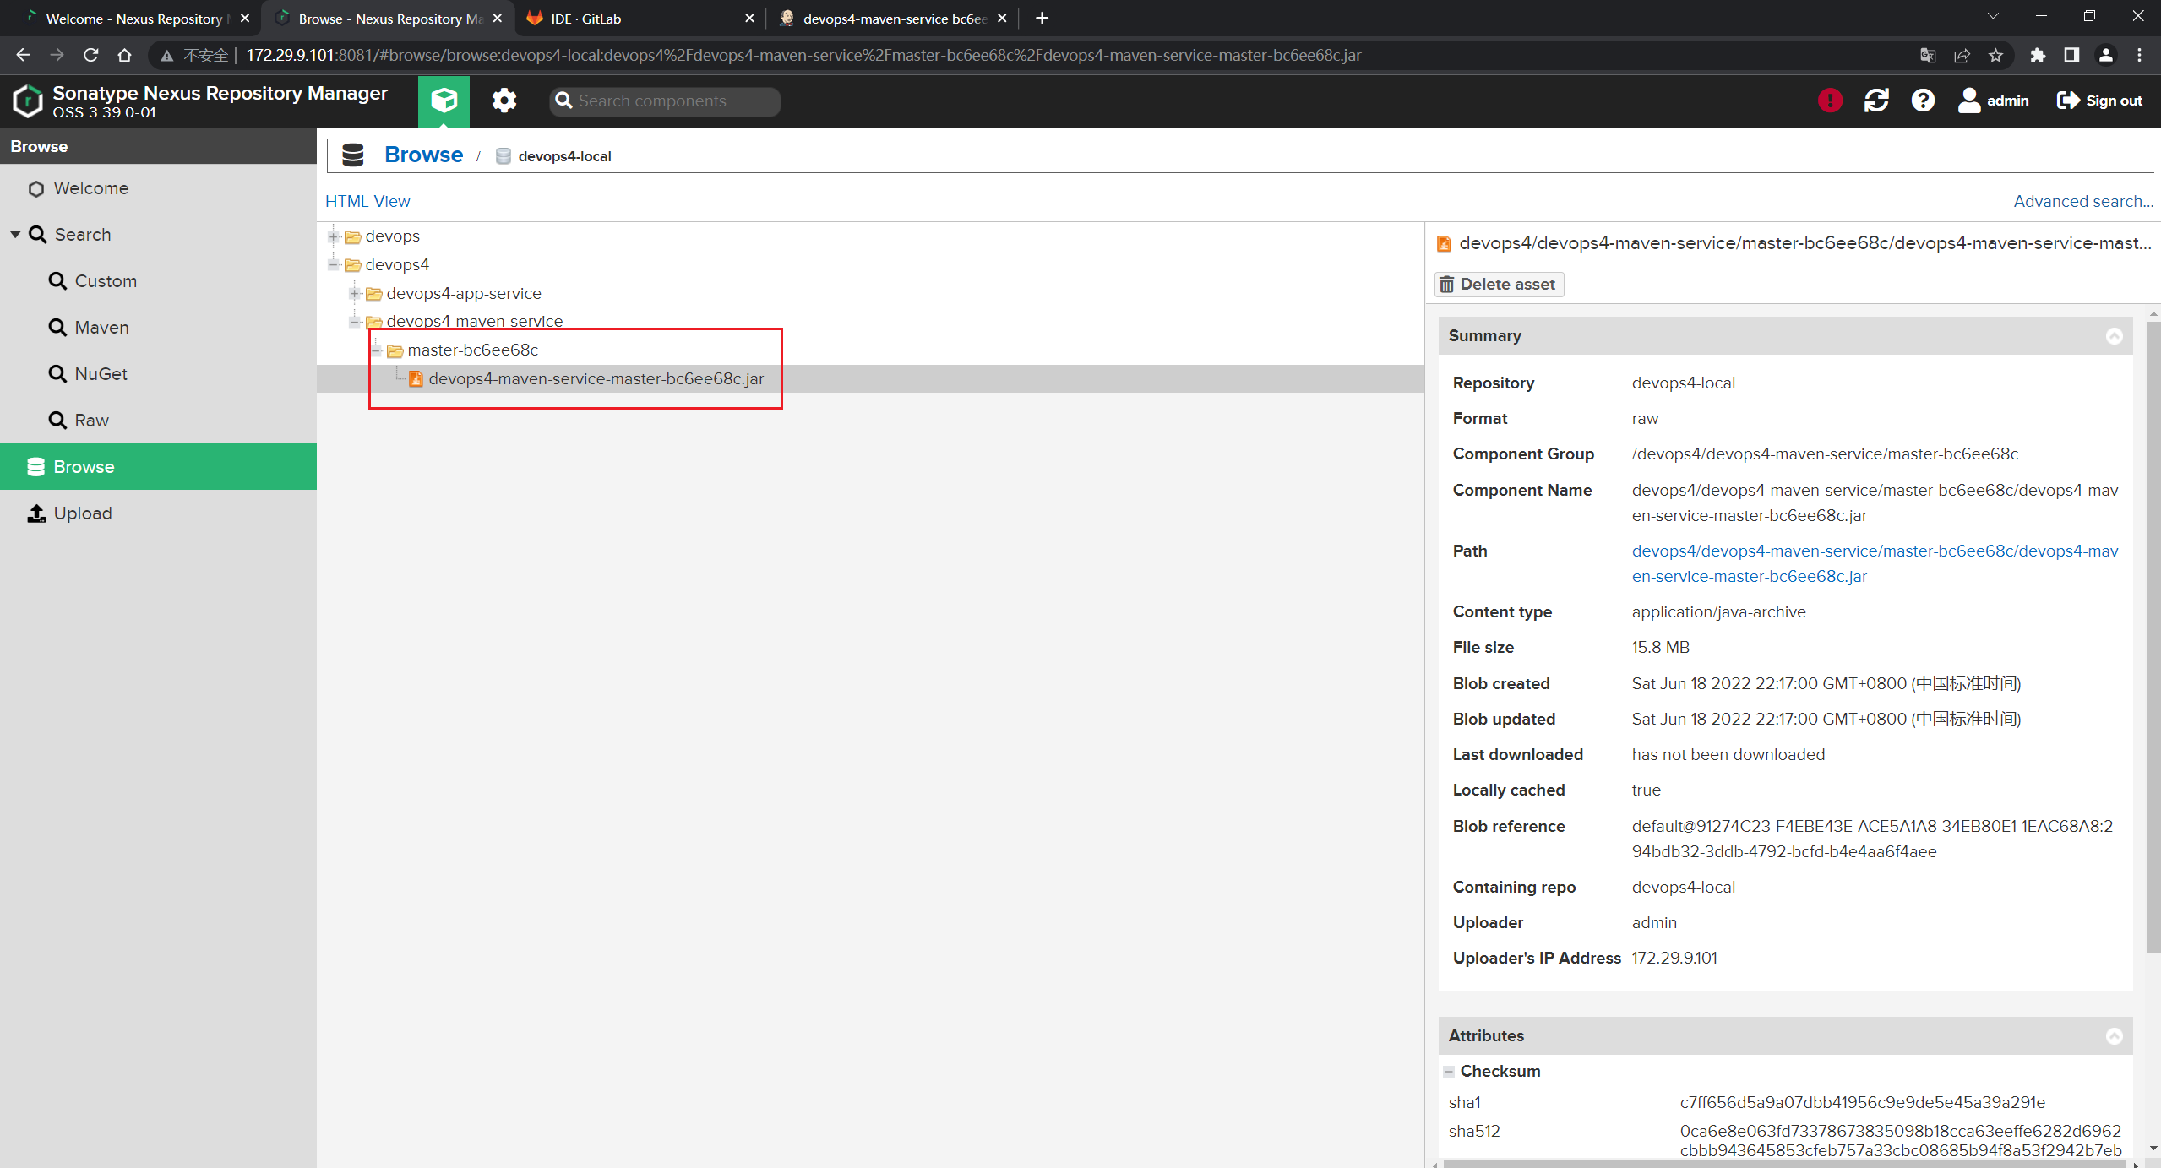2161x1168 pixels.
Task: Open the help question mark icon
Action: click(1923, 101)
